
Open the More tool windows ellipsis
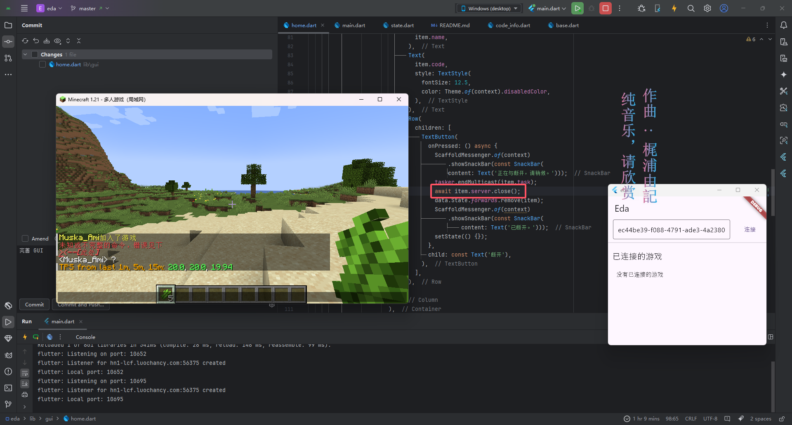8,75
